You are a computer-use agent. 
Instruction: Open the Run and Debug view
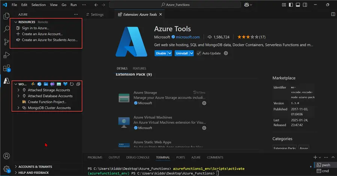[x=6, y=55]
